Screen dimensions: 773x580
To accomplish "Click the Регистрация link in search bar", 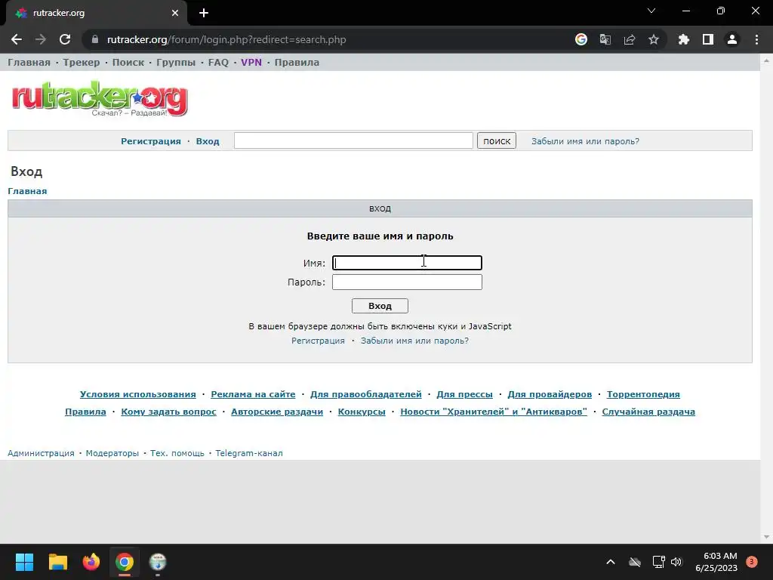I will coord(151,141).
